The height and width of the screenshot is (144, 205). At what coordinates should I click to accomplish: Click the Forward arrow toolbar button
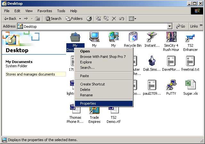click(x=26, y=19)
